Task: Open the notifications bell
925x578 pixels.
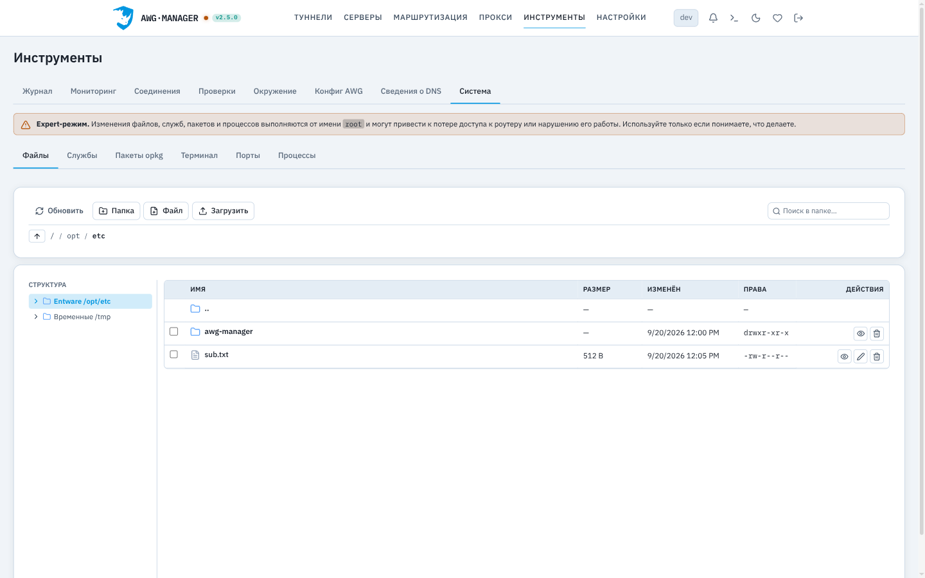Action: pos(713,18)
